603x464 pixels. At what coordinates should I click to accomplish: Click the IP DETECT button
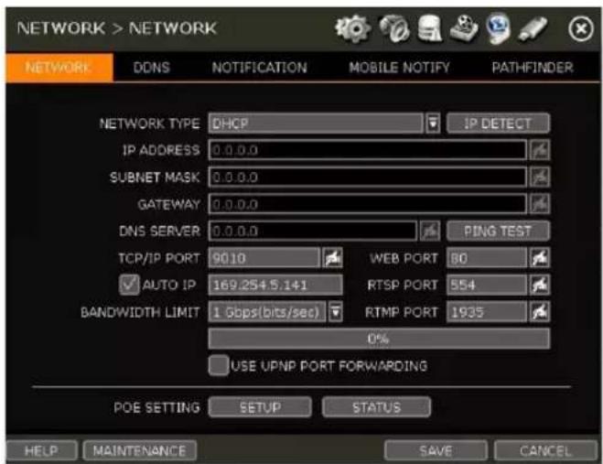coord(498,124)
